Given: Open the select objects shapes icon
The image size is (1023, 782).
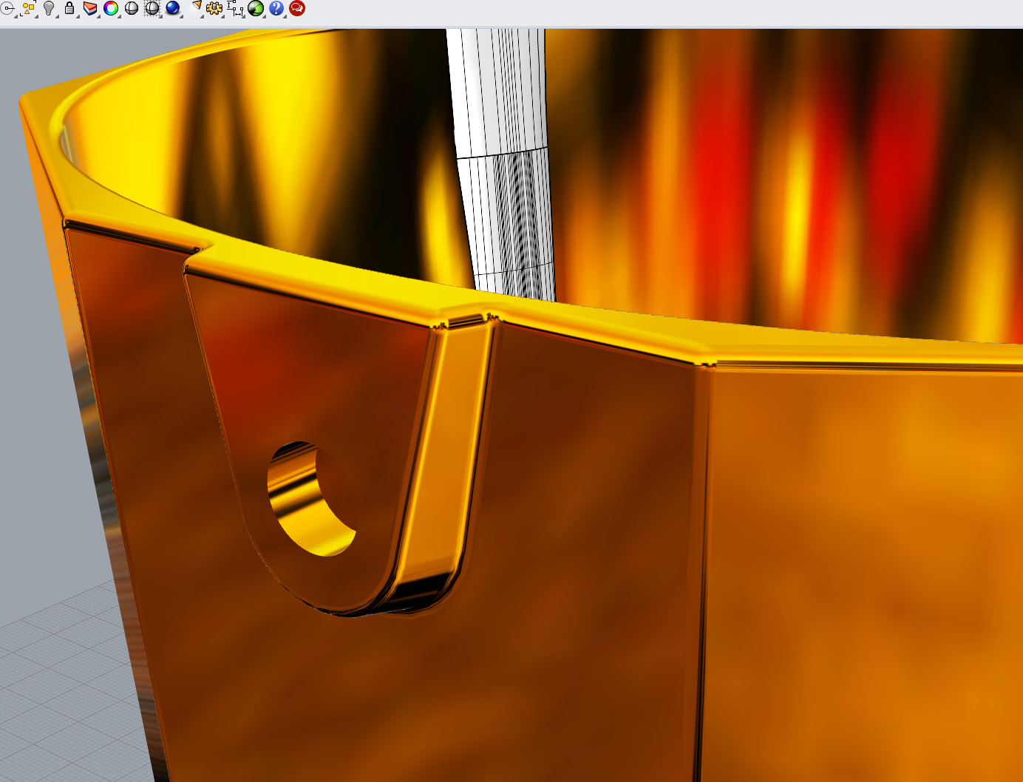Looking at the screenshot, I should [28, 8].
